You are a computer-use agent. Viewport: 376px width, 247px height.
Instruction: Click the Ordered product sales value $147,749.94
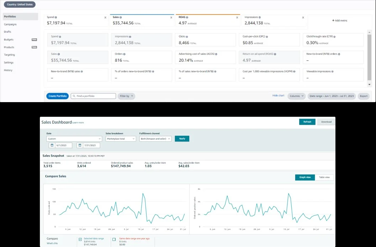[121, 166]
